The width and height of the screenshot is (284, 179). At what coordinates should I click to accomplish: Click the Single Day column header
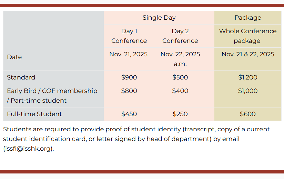(x=159, y=18)
